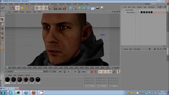Add a camera with toolbar camera icon
The image size is (169, 95).
97,8
